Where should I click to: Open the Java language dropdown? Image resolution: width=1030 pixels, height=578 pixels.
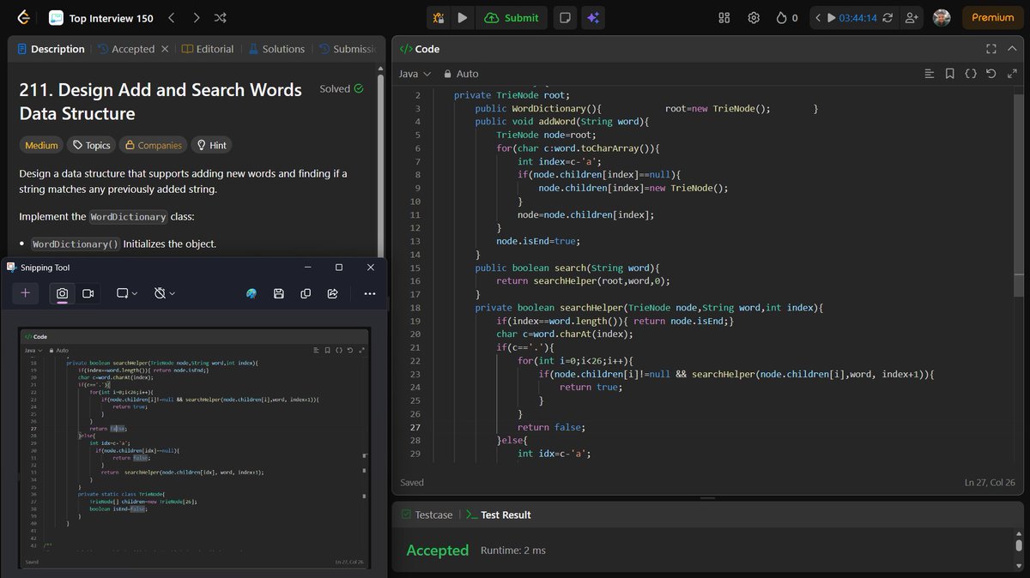[415, 74]
